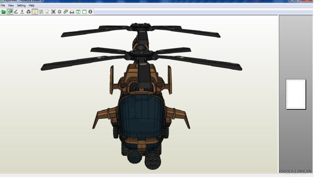Select the paper page thumbnail in right pane
This screenshot has height=177, width=314.
coord(296,94)
